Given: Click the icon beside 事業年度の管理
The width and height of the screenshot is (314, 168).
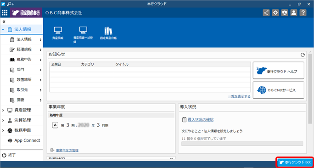Looking at the screenshot, I should (52, 150).
